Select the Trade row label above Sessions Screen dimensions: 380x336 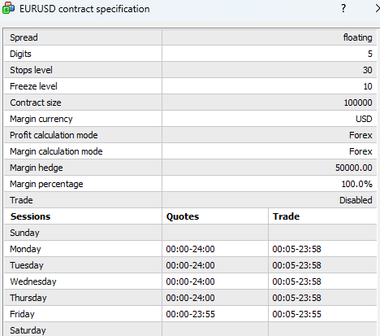(x=21, y=200)
